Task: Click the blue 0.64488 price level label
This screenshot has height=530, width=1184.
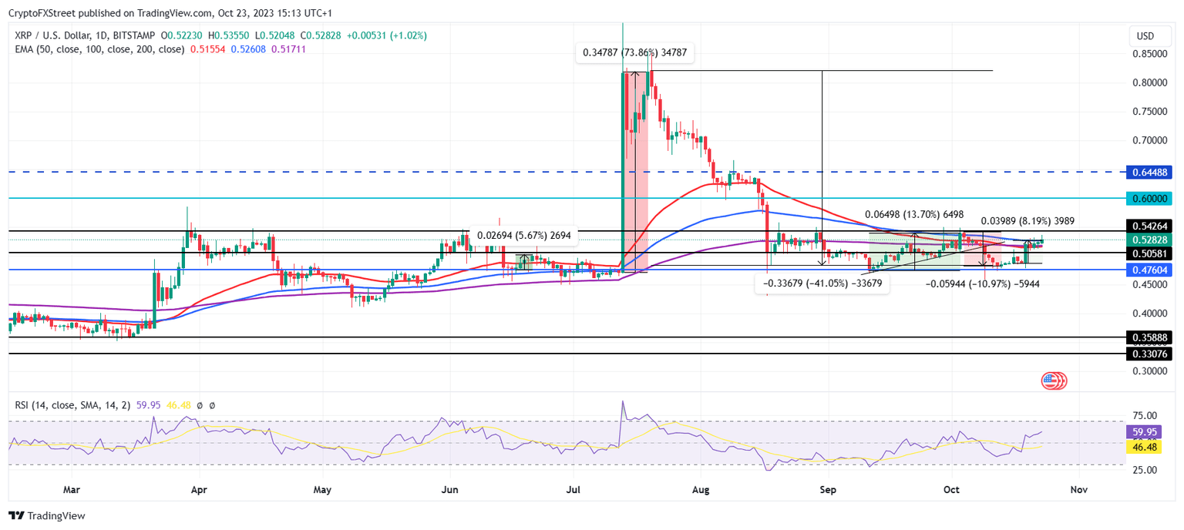Action: 1149,173
